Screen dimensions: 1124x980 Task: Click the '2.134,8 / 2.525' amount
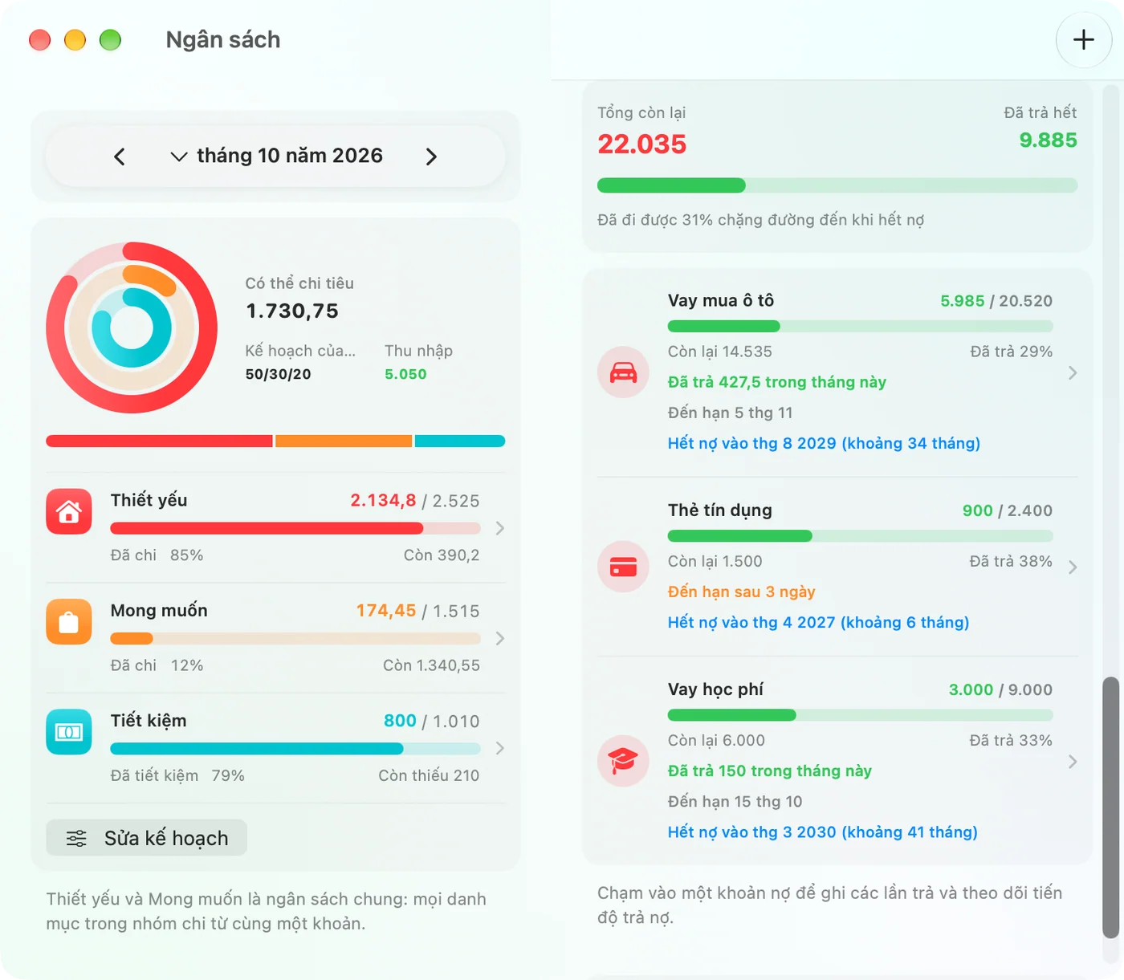click(415, 501)
